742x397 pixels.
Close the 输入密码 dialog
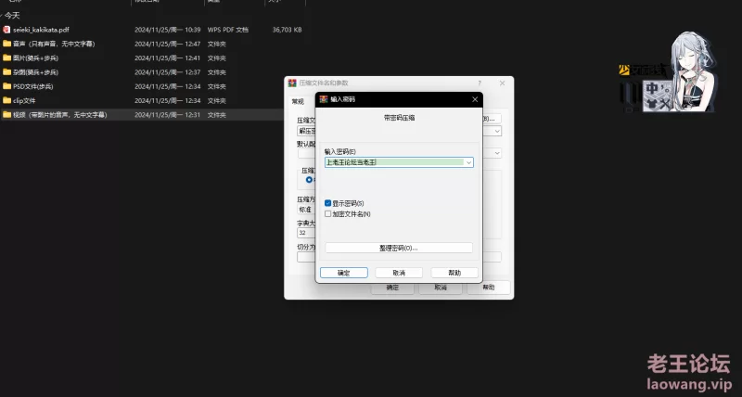(475, 99)
